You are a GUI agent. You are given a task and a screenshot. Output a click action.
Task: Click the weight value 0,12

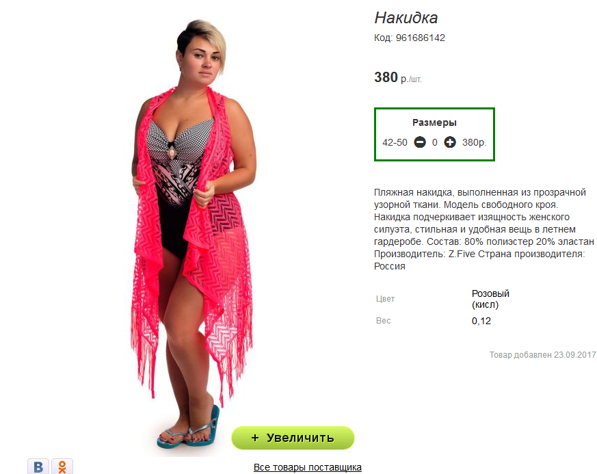point(481,321)
